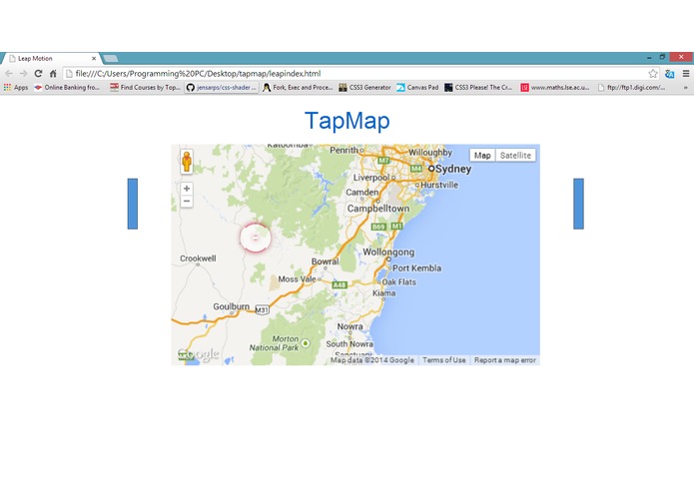Click the M31 highway shield
This screenshot has height=493, width=694.
tap(262, 310)
